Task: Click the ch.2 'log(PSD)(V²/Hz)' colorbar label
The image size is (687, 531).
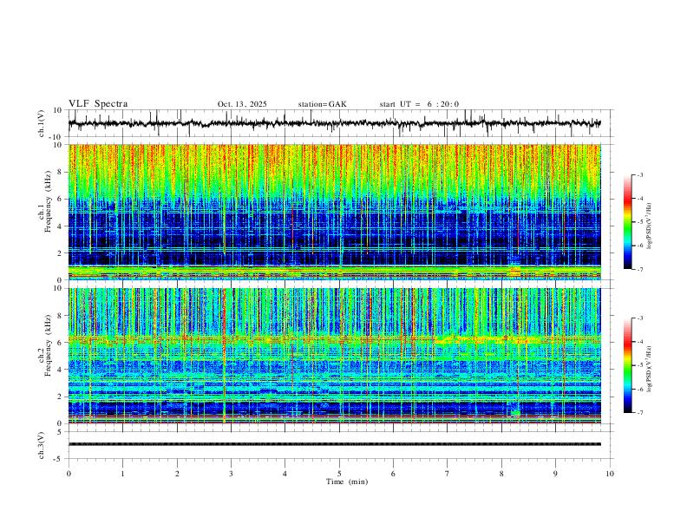Action: (x=650, y=369)
